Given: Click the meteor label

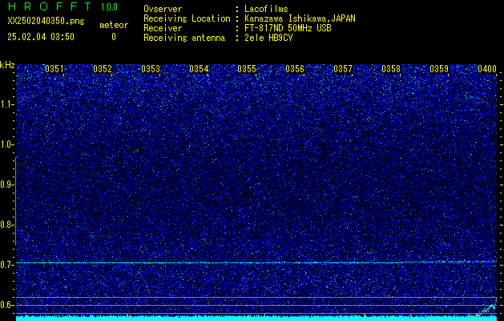Looking at the screenshot, I should [114, 25].
